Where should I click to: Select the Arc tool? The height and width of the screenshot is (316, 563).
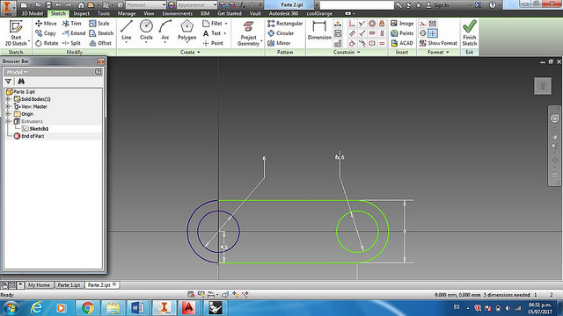coord(165,31)
